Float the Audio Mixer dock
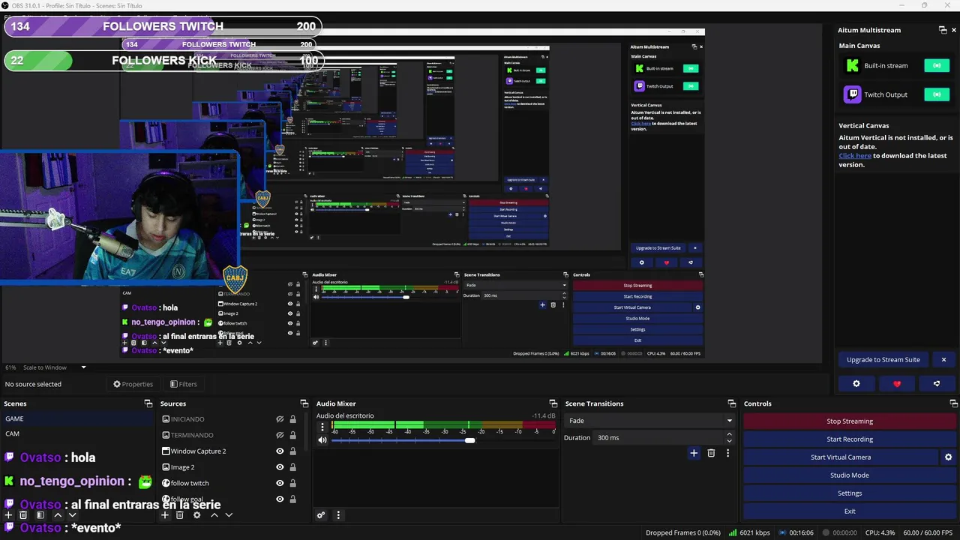 coord(553,403)
